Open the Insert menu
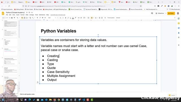Image resolution: width=181 pixels, height=102 pixels. coord(18,15)
